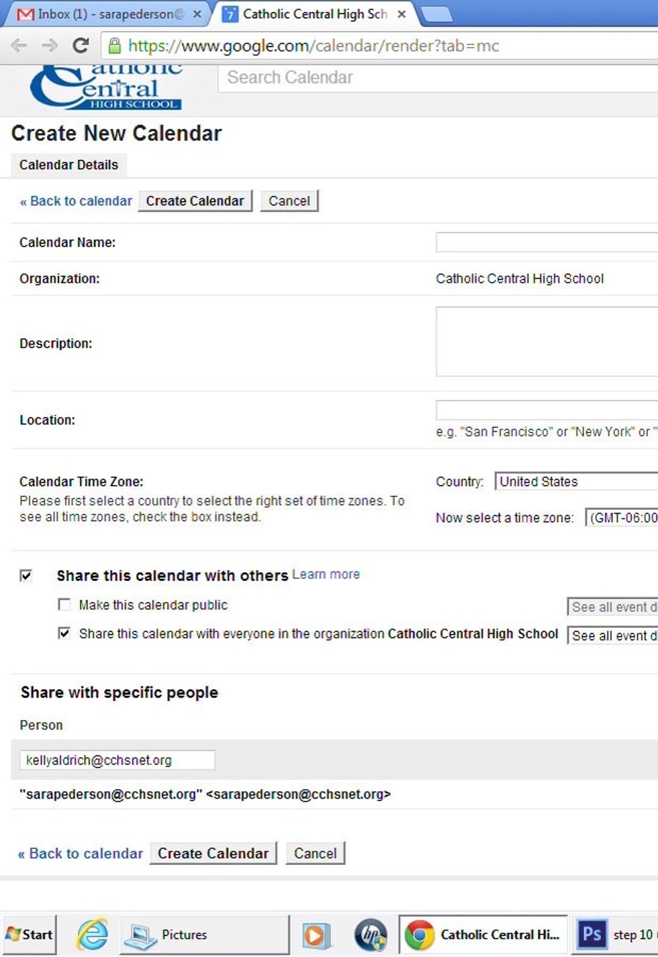Select the Calendar Details tab
The width and height of the screenshot is (658, 957).
68,165
